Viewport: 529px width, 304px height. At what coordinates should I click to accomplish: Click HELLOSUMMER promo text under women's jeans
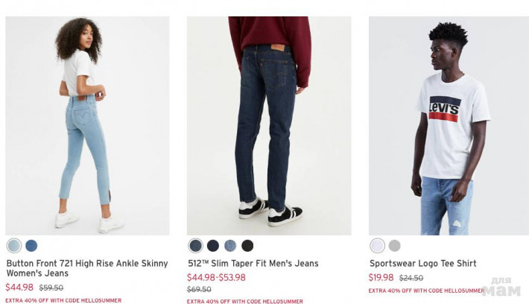tap(63, 300)
